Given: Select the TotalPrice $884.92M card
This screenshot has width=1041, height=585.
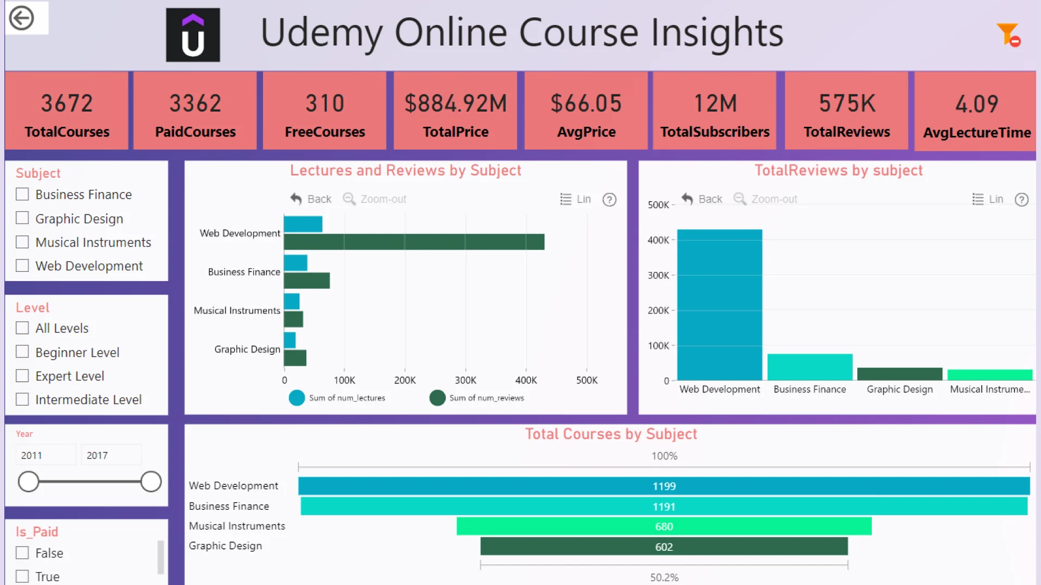Looking at the screenshot, I should click(455, 111).
